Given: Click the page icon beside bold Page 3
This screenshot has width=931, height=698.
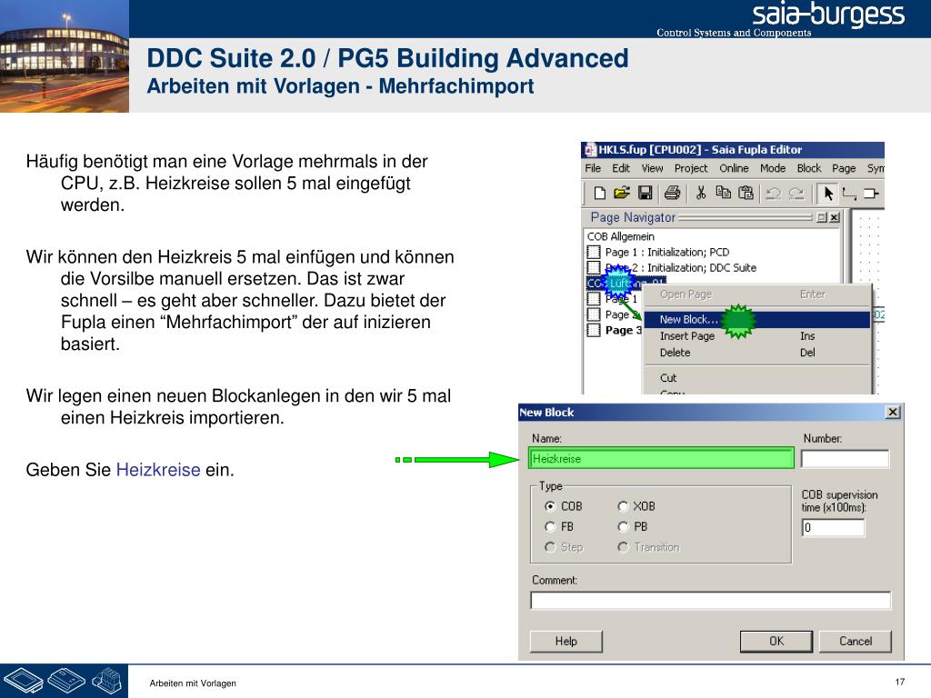Looking at the screenshot, I should pyautogui.click(x=594, y=330).
